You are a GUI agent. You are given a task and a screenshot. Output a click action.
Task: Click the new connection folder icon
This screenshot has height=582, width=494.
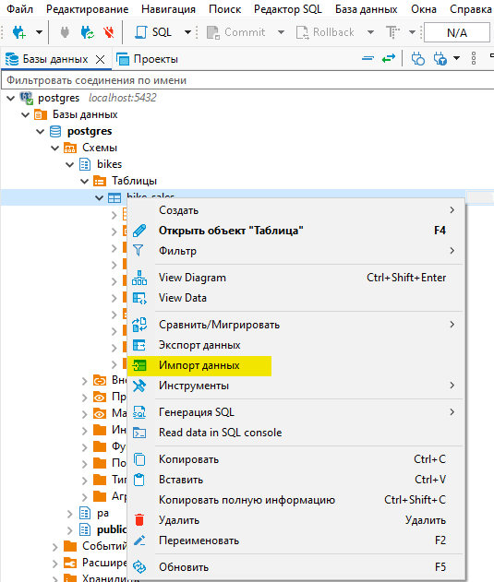417,59
